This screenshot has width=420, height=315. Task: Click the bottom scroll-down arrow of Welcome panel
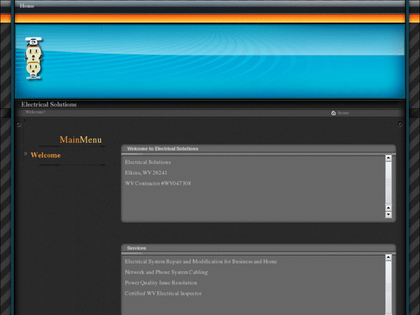click(388, 215)
